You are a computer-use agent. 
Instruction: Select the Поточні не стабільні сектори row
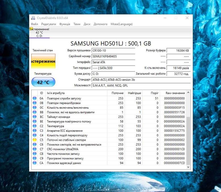109,140
